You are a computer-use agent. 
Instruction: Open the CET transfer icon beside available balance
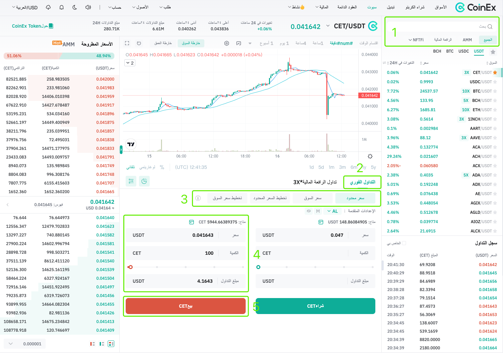pos(191,222)
